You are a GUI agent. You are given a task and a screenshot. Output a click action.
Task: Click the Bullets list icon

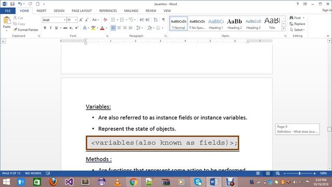point(113,20)
